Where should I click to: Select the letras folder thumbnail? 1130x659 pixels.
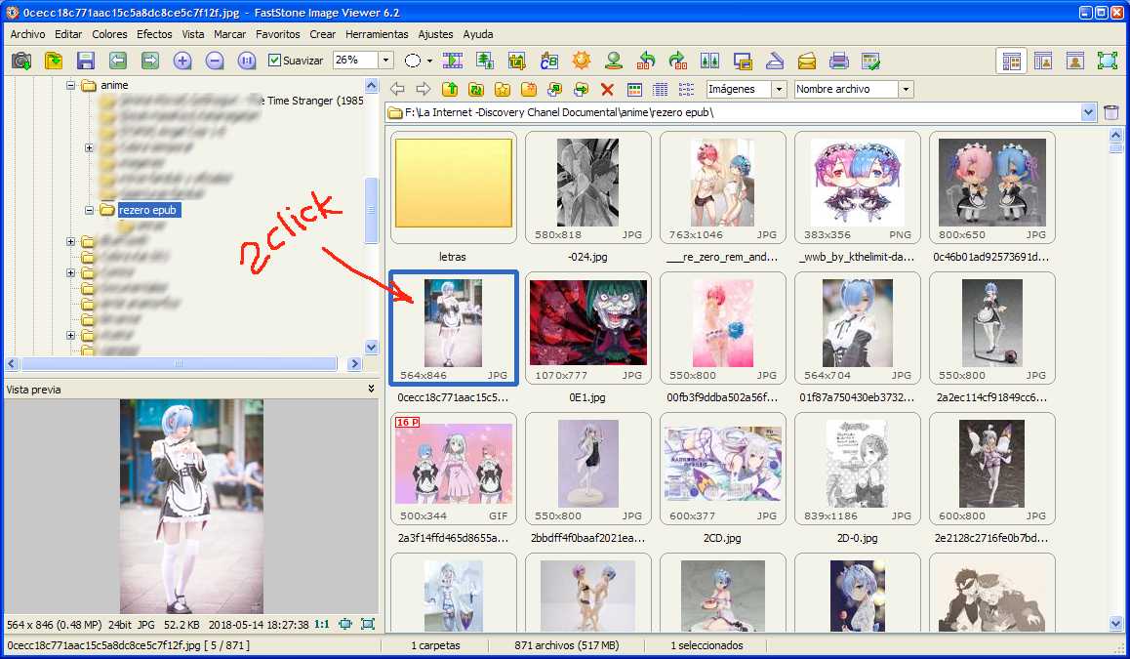point(454,187)
